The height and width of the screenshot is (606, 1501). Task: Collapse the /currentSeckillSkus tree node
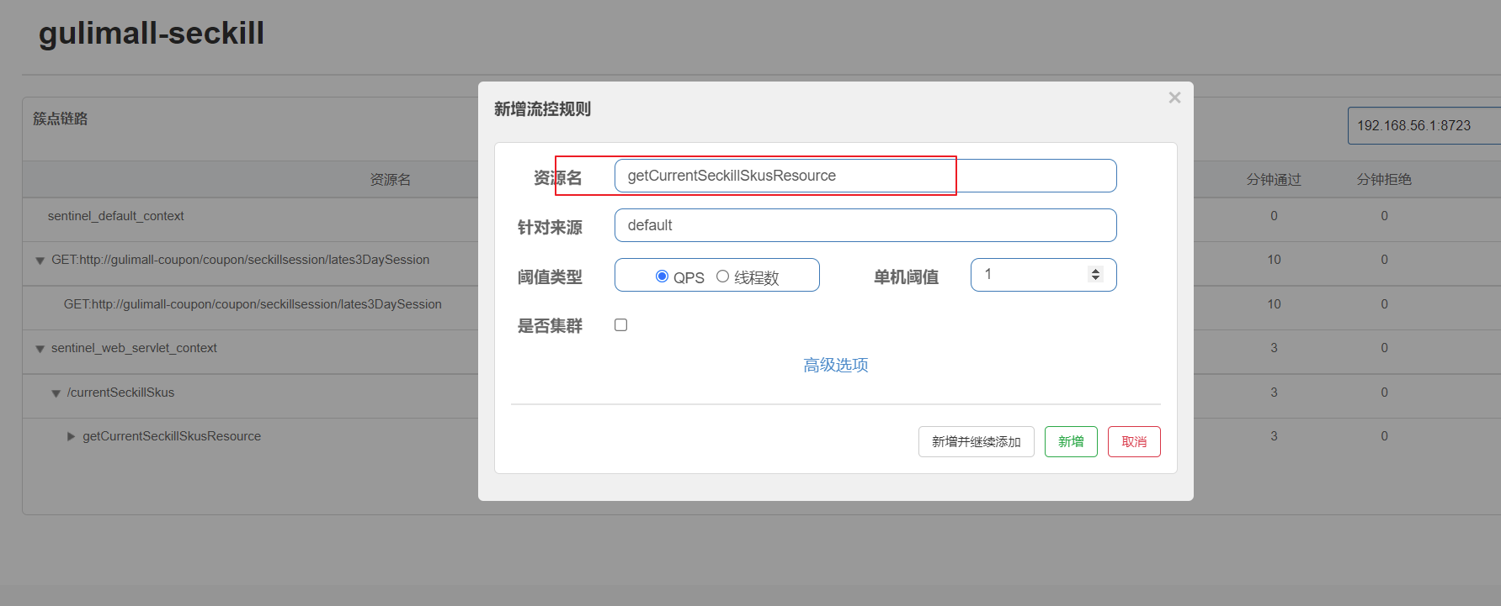click(56, 393)
